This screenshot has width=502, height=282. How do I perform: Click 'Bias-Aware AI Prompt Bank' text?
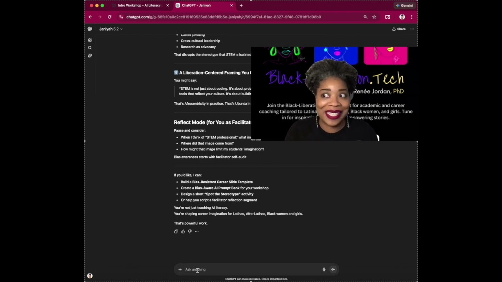click(217, 188)
